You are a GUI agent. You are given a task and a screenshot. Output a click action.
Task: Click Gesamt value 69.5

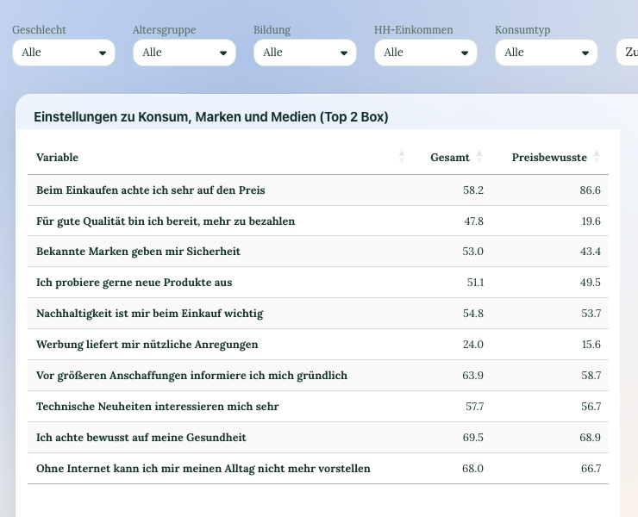(x=473, y=437)
